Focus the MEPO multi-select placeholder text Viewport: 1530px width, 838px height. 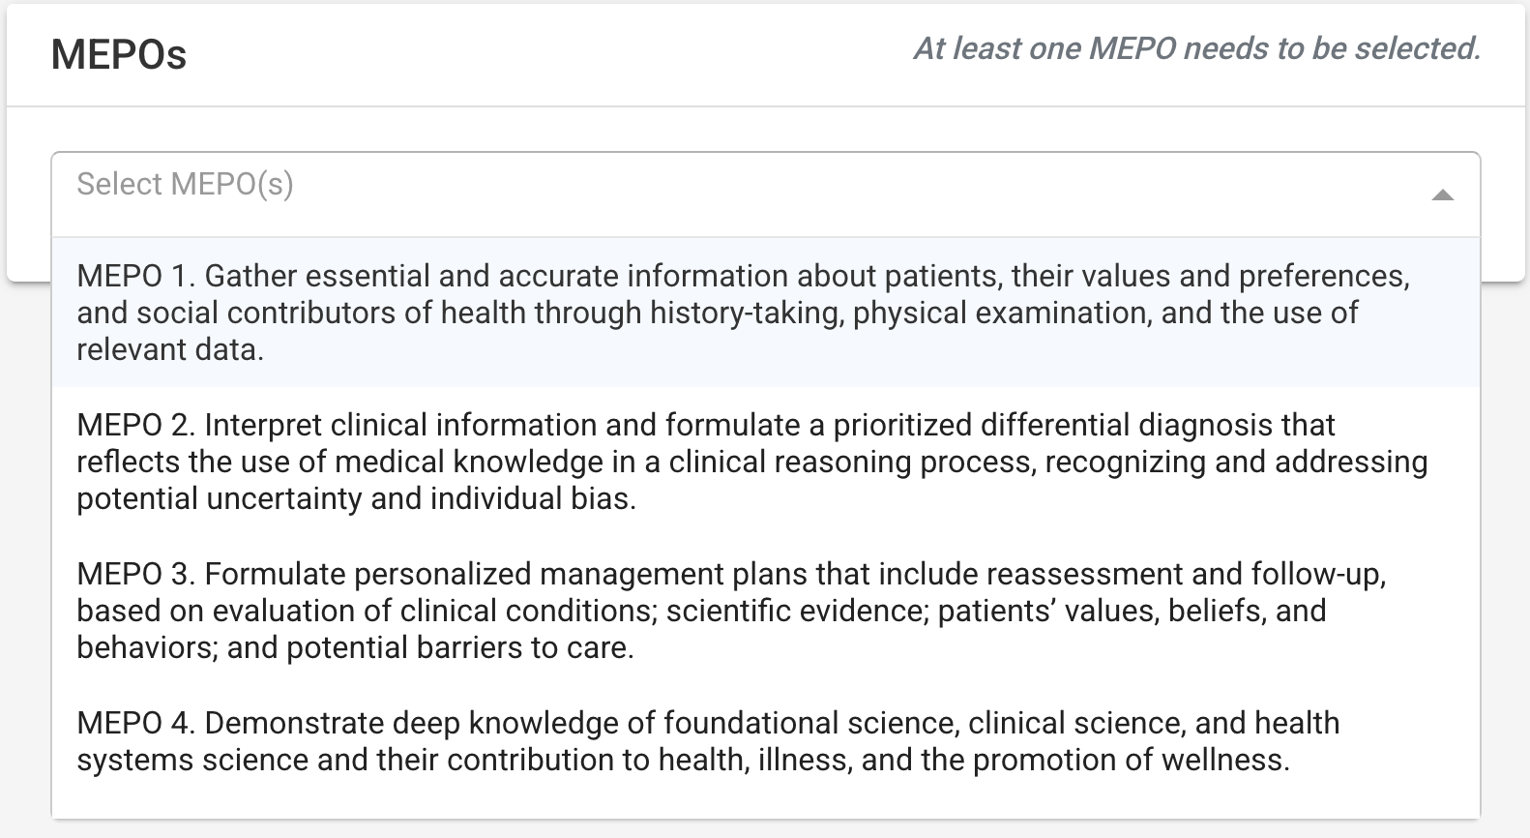(185, 184)
